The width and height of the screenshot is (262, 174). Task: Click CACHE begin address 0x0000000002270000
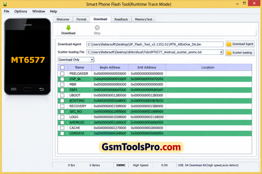[x=110, y=128]
